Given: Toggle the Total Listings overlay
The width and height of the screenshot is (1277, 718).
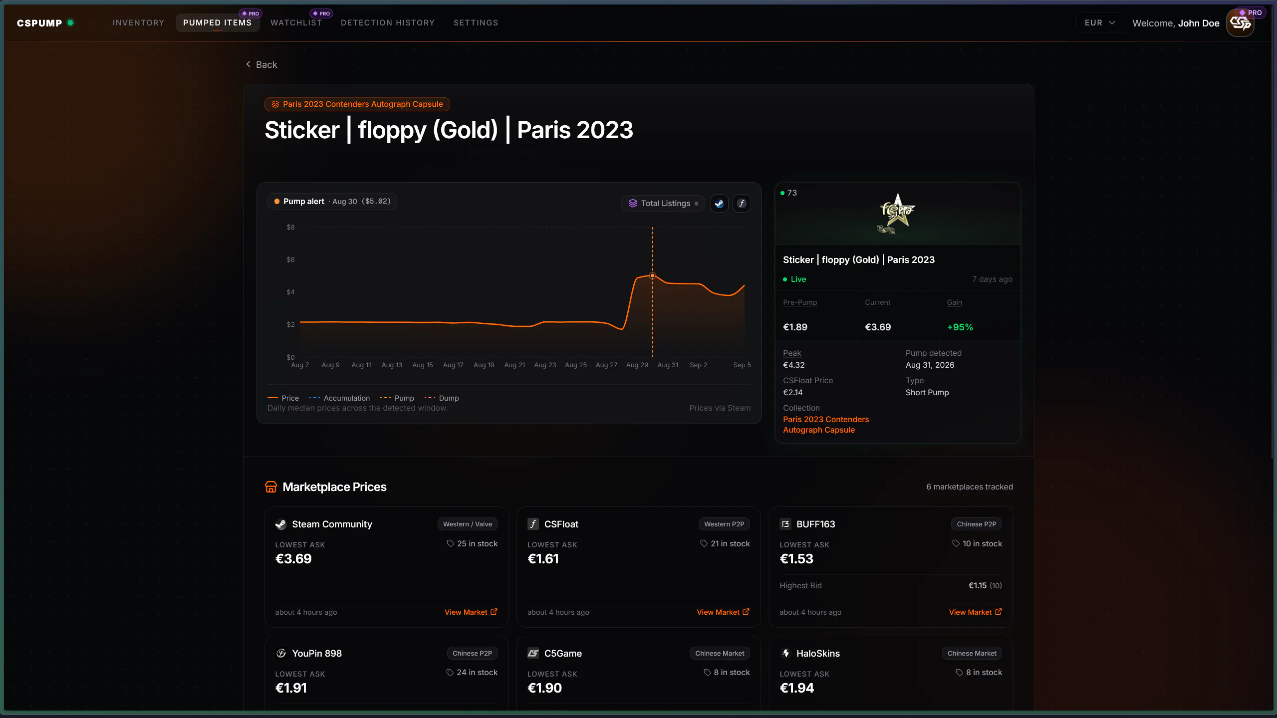Looking at the screenshot, I should (663, 203).
